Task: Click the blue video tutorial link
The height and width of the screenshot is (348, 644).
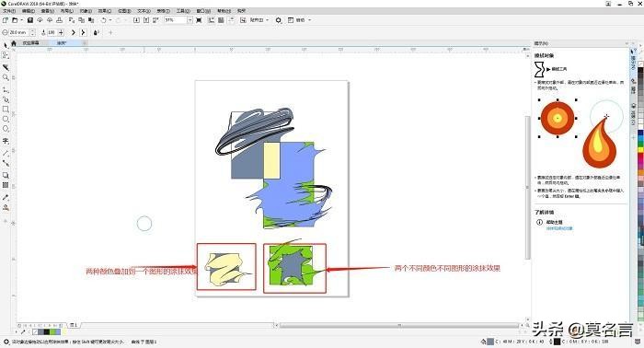Action: click(x=559, y=228)
